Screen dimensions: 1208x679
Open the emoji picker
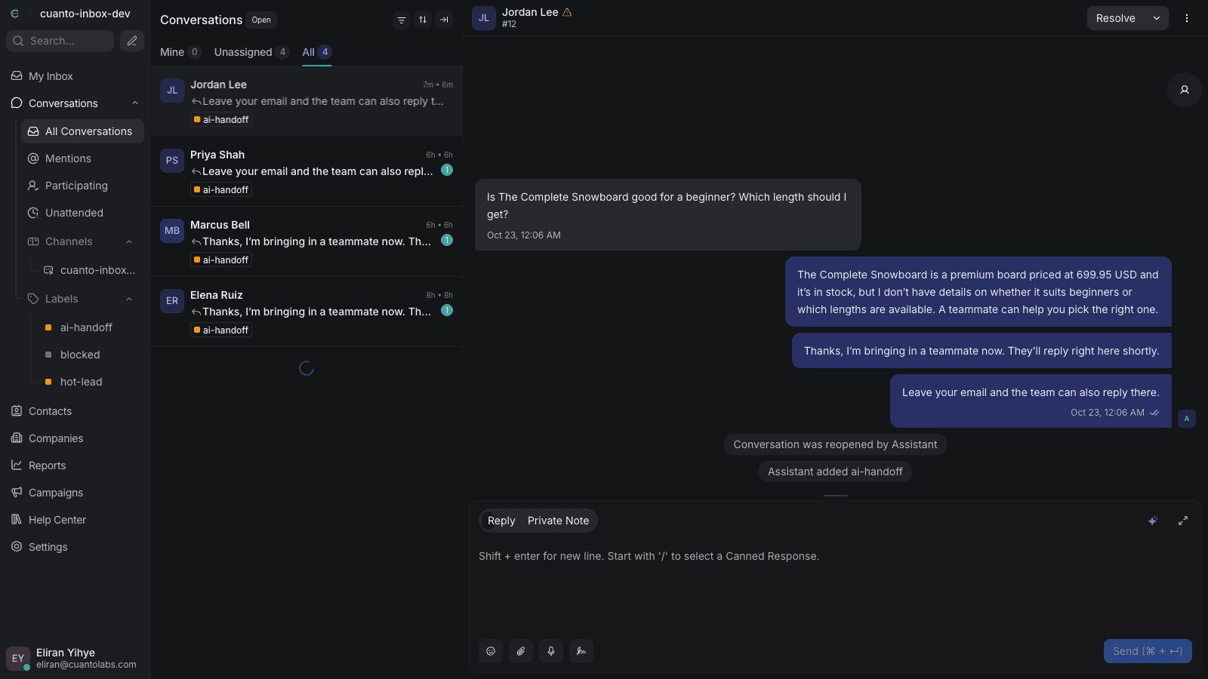[491, 651]
